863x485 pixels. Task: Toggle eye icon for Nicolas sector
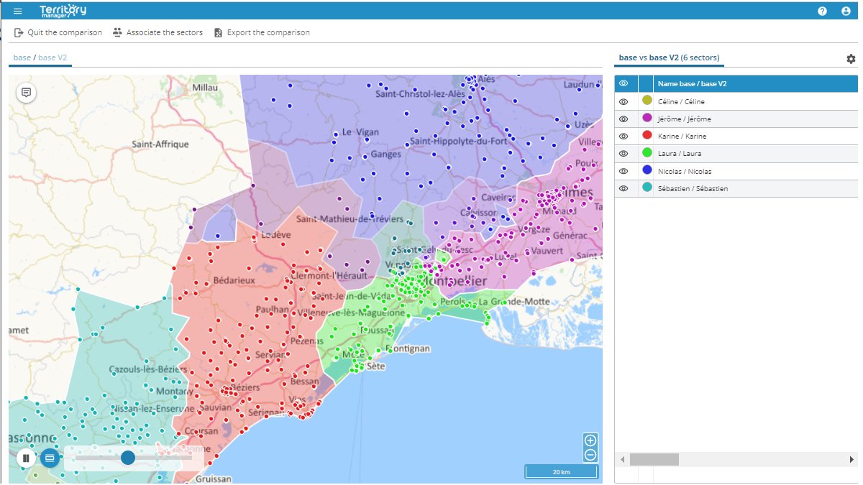point(624,171)
